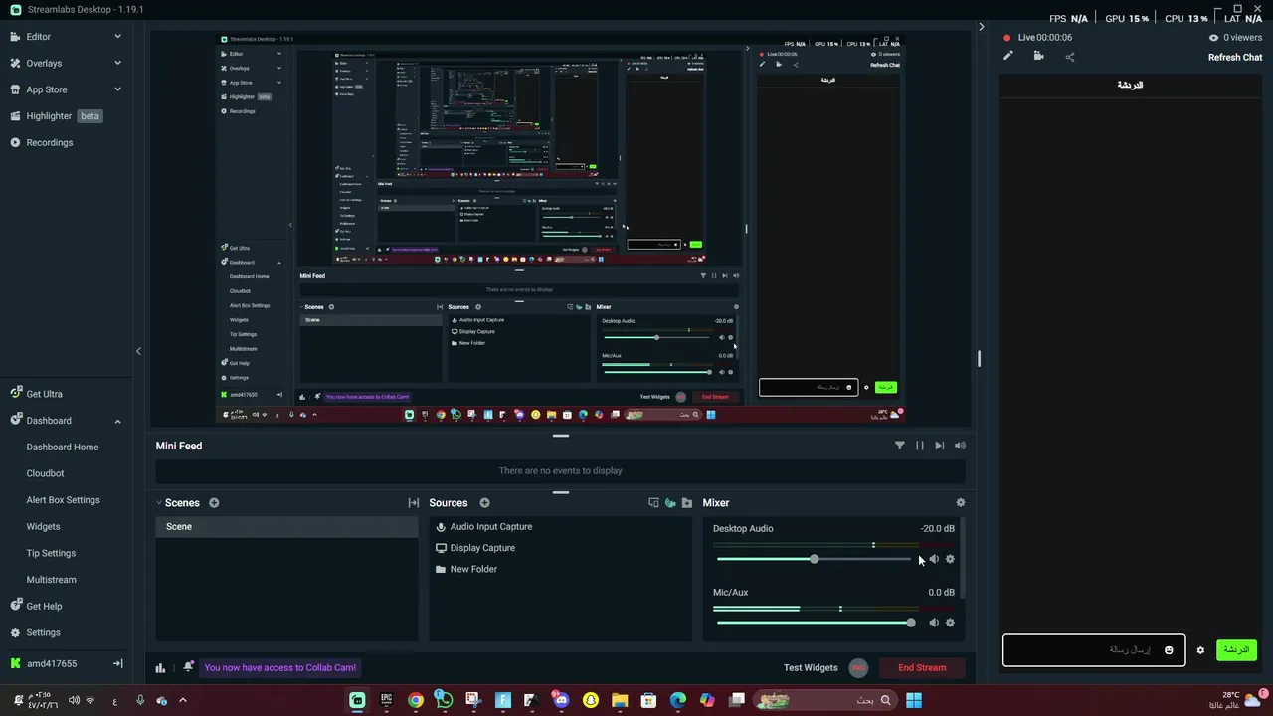Image resolution: width=1273 pixels, height=716 pixels.
Task: Open the green source audio/guest cam icon
Action: 670,503
